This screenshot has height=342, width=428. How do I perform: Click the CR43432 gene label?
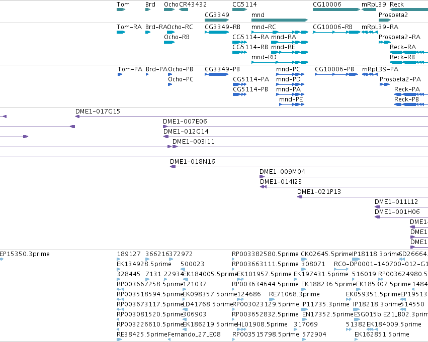pyautogui.click(x=193, y=5)
